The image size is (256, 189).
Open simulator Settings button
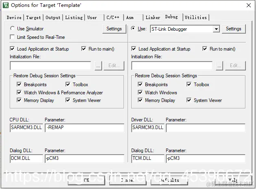tap(114, 29)
